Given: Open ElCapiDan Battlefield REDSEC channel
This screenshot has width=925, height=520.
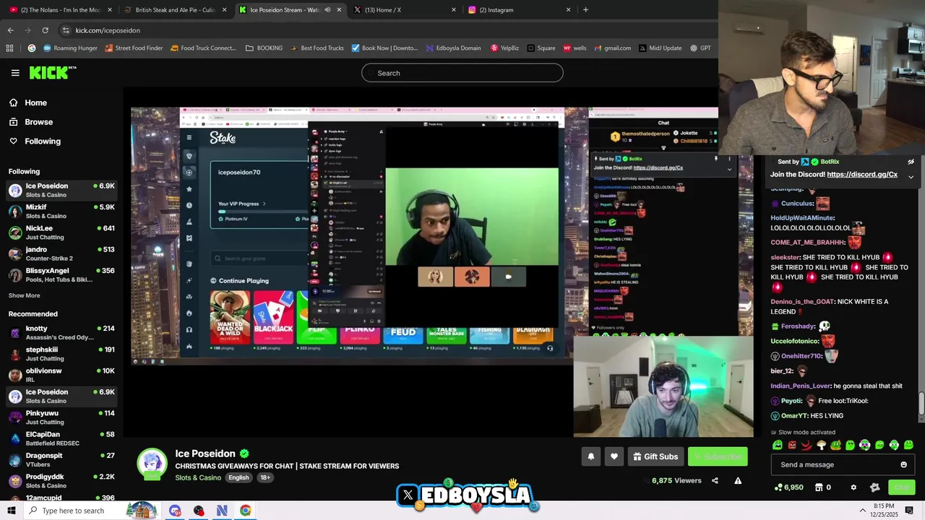Looking at the screenshot, I should pos(61,438).
